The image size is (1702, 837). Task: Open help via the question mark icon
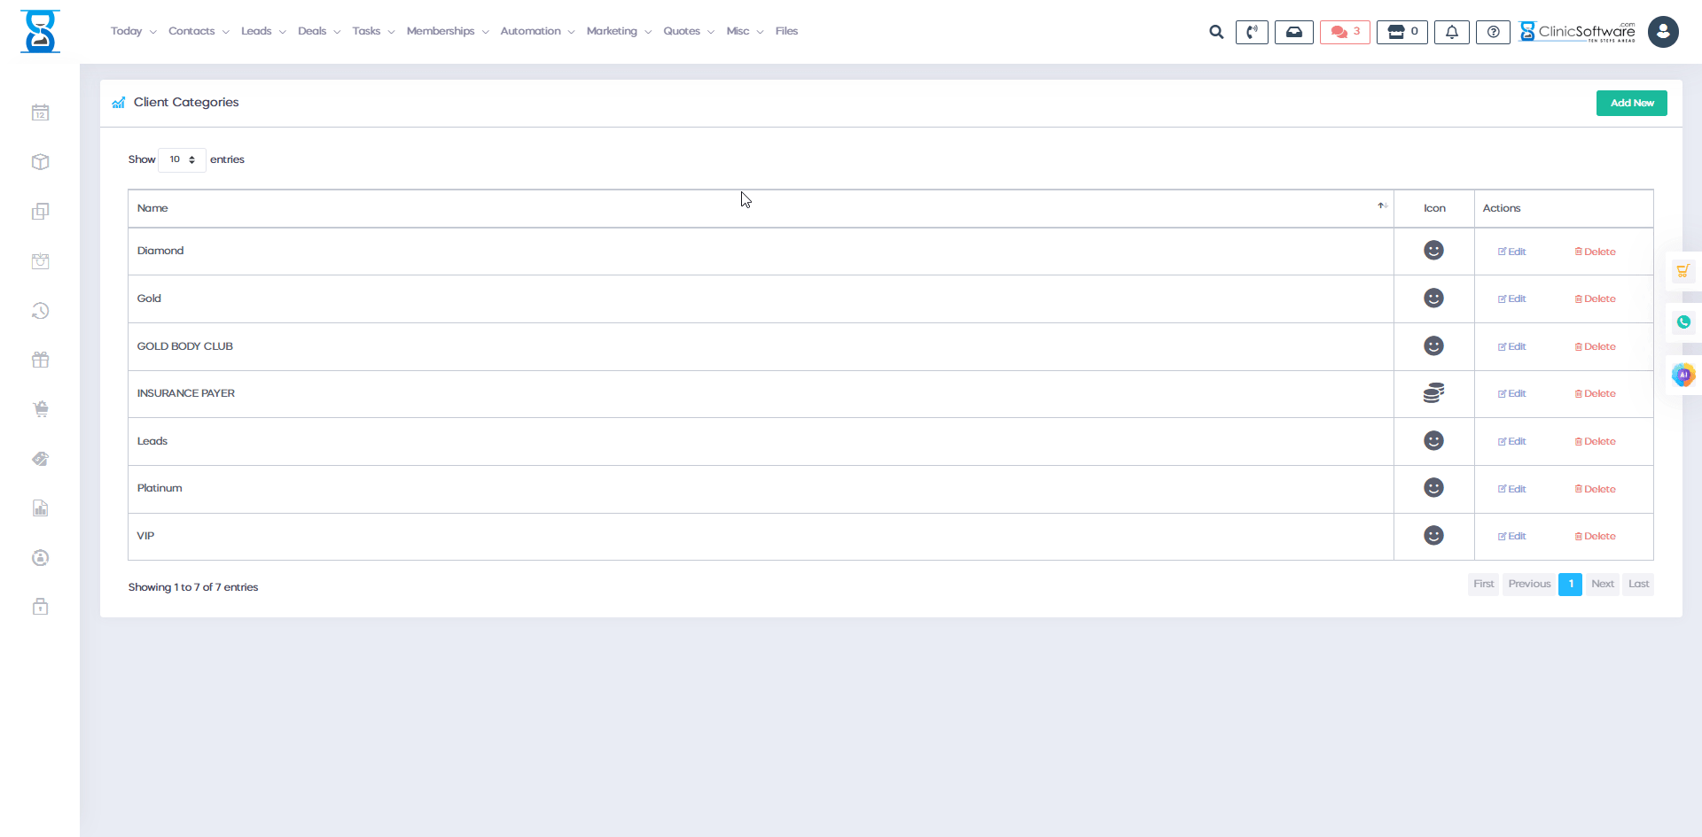tap(1493, 32)
